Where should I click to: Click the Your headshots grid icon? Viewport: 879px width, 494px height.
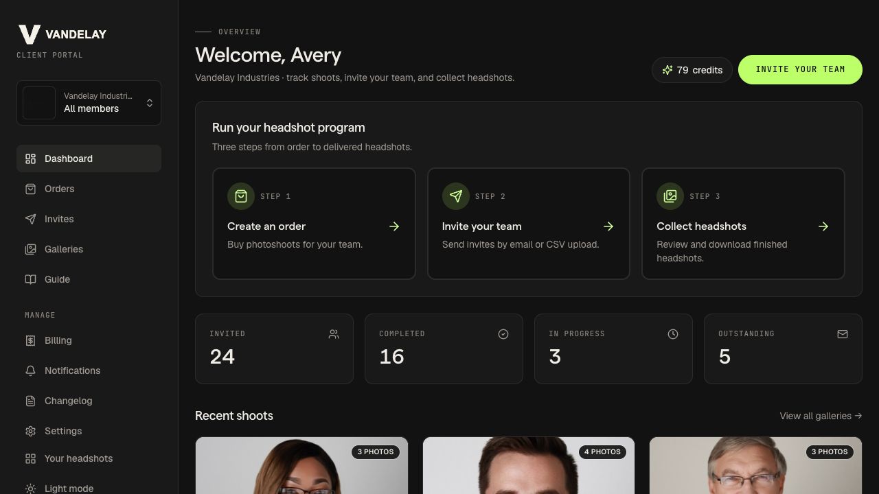30,458
